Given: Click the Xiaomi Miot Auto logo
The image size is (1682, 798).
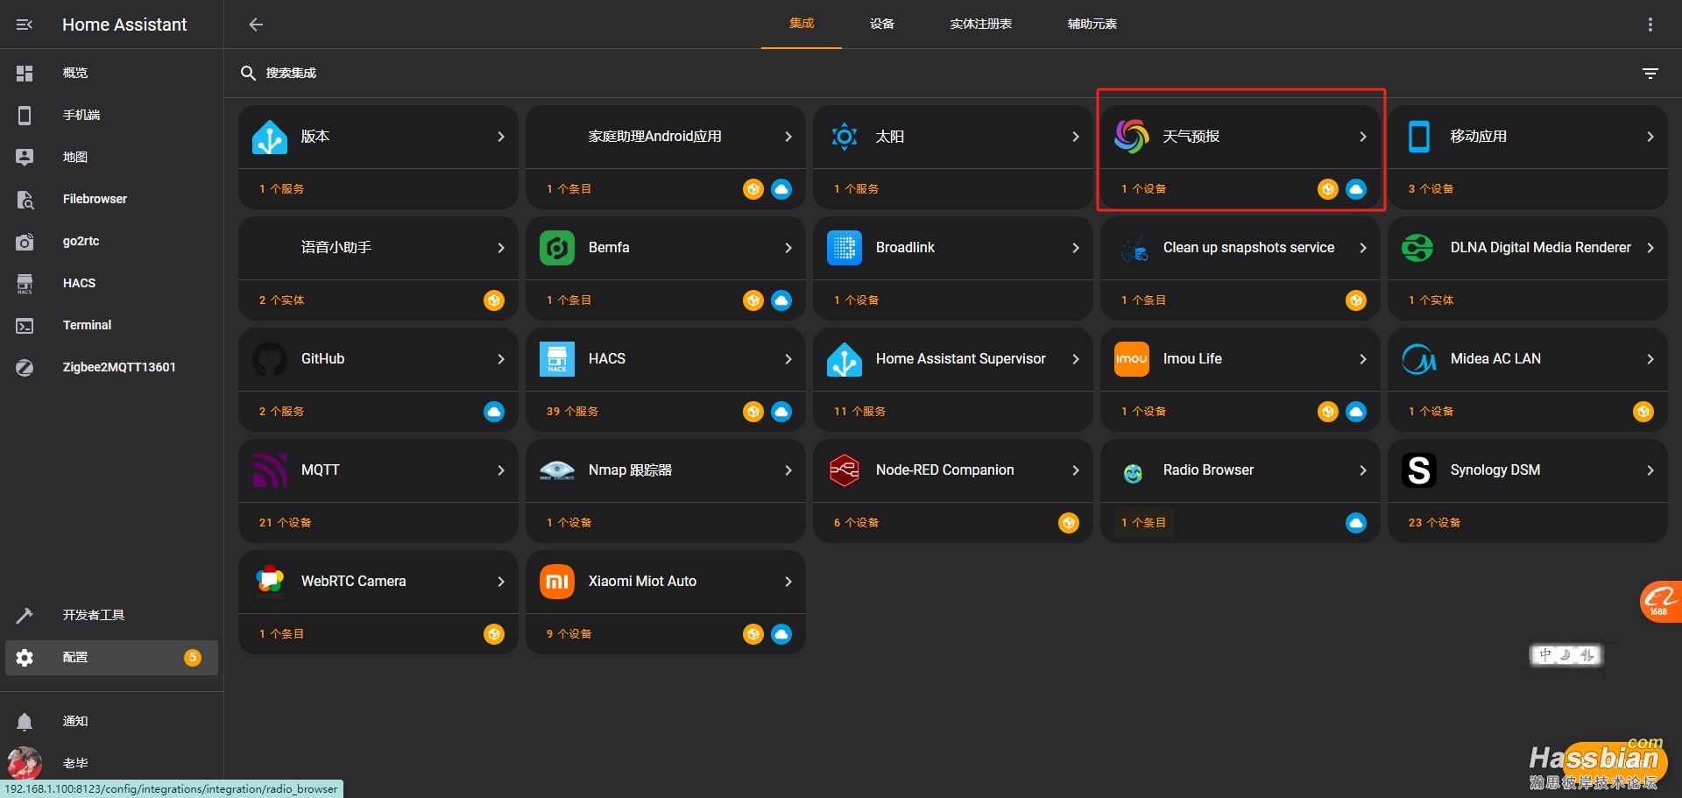Looking at the screenshot, I should [x=557, y=582].
